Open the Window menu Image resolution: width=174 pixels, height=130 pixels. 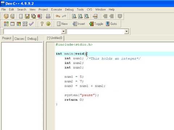(100, 9)
